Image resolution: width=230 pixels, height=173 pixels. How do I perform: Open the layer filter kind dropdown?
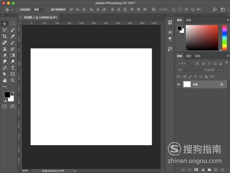coord(184,63)
